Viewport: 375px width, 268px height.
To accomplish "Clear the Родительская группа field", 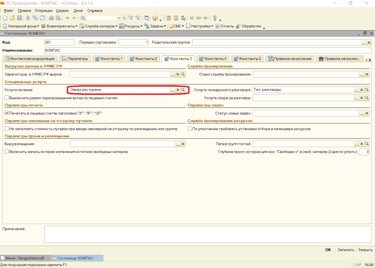I will click(x=369, y=42).
